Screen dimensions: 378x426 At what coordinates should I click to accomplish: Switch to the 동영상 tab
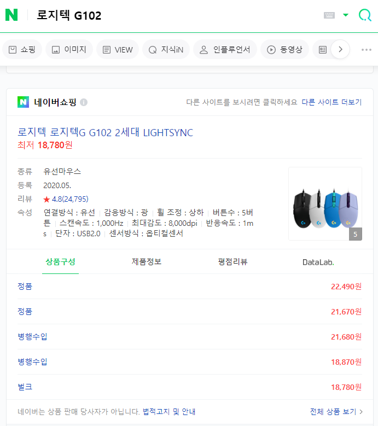click(x=285, y=49)
